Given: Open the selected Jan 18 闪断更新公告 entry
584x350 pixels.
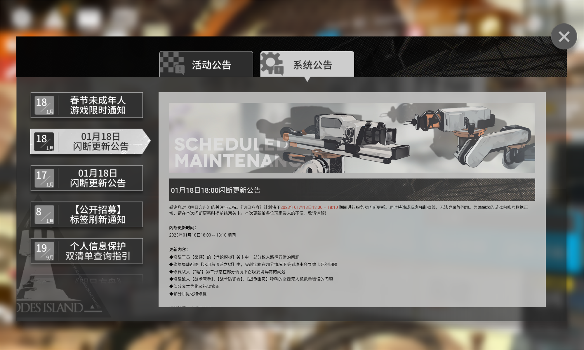Looking at the screenshot, I should point(90,141).
